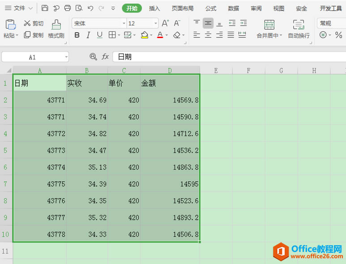This screenshot has height=264, width=346.
Task: Increase indent icon
Action: tap(243, 23)
